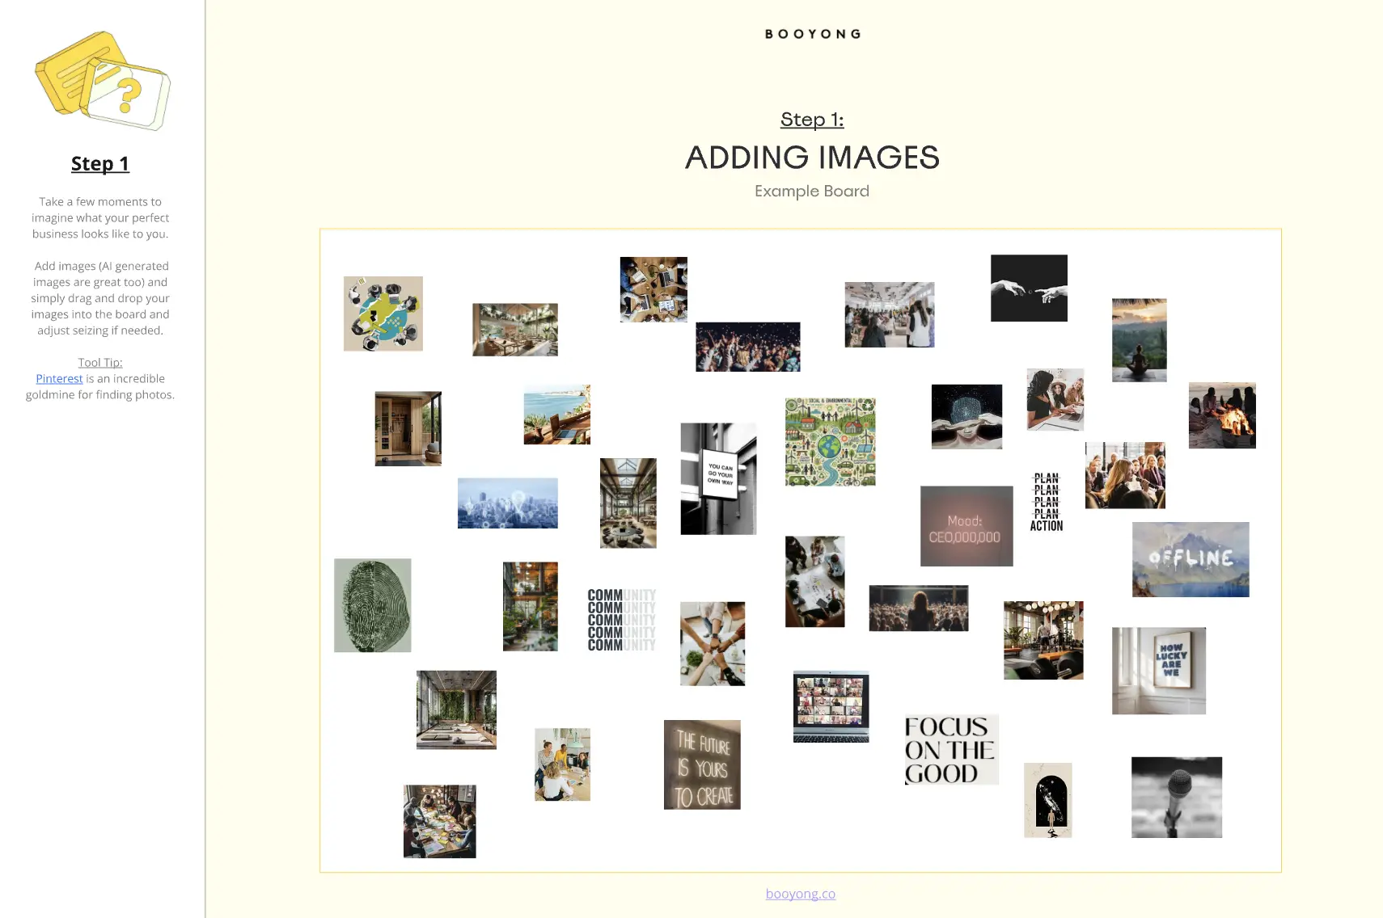
Task: Select the HOW LUCKY ARE WE framed poster
Action: [1158, 671]
